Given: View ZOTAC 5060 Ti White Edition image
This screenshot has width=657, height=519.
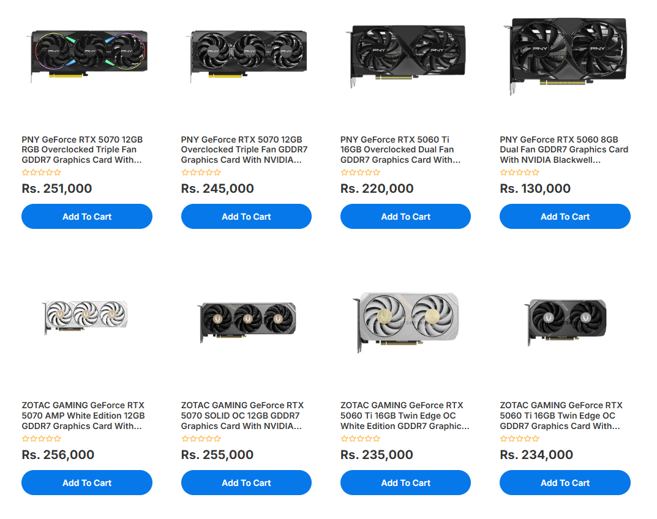Looking at the screenshot, I should point(405,322).
